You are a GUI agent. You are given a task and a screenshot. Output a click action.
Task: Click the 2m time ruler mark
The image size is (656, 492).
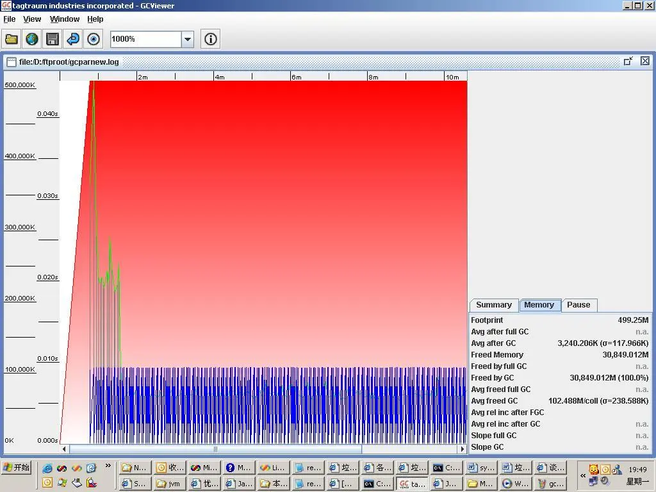(143, 77)
